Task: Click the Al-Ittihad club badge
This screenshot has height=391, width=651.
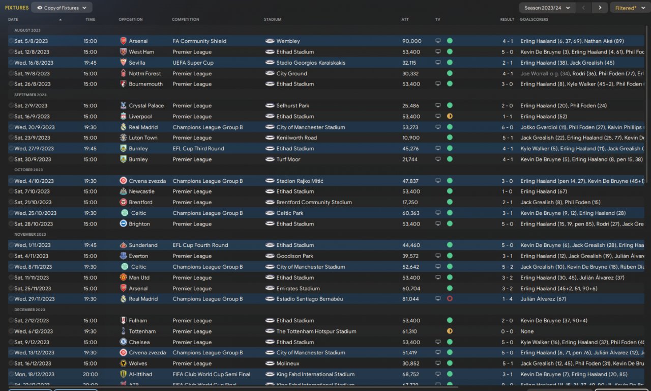Action: point(123,374)
